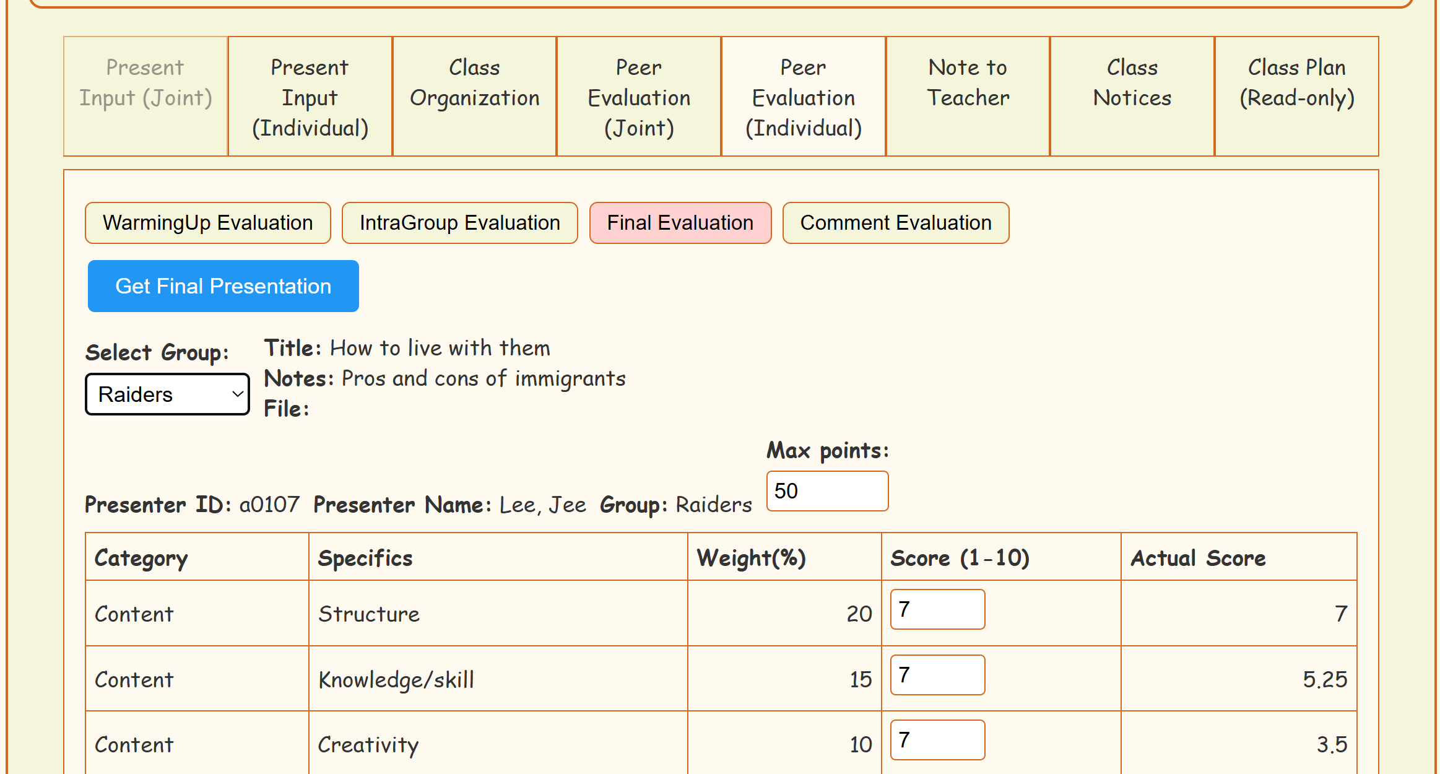This screenshot has height=774, width=1440.
Task: Select the Final Evaluation button
Action: click(680, 223)
